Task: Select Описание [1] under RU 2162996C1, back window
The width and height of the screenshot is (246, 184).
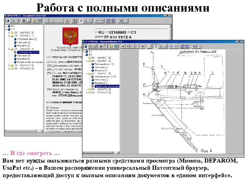Action: coord(24,42)
